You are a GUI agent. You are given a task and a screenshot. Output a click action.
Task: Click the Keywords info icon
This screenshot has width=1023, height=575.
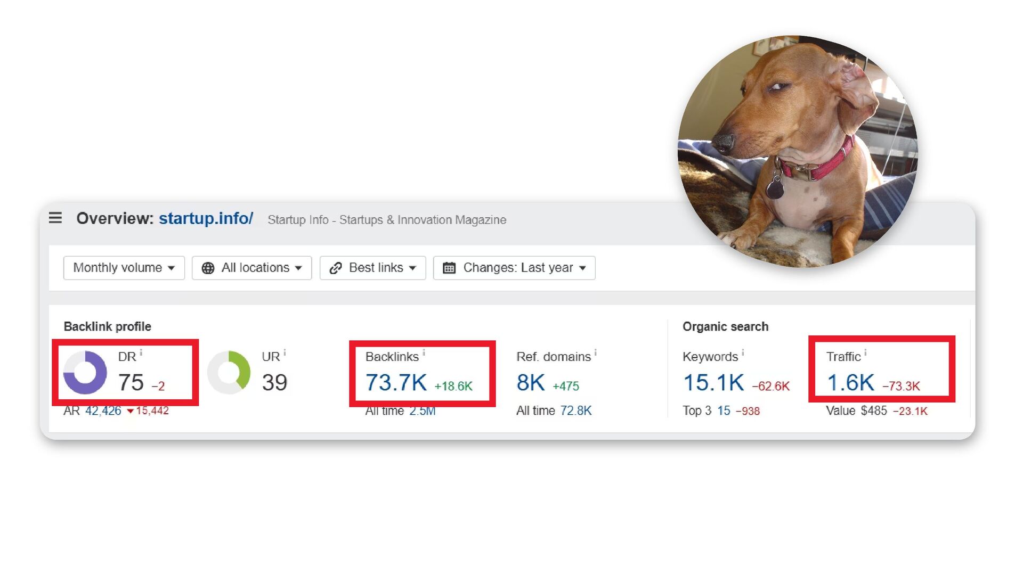point(743,353)
